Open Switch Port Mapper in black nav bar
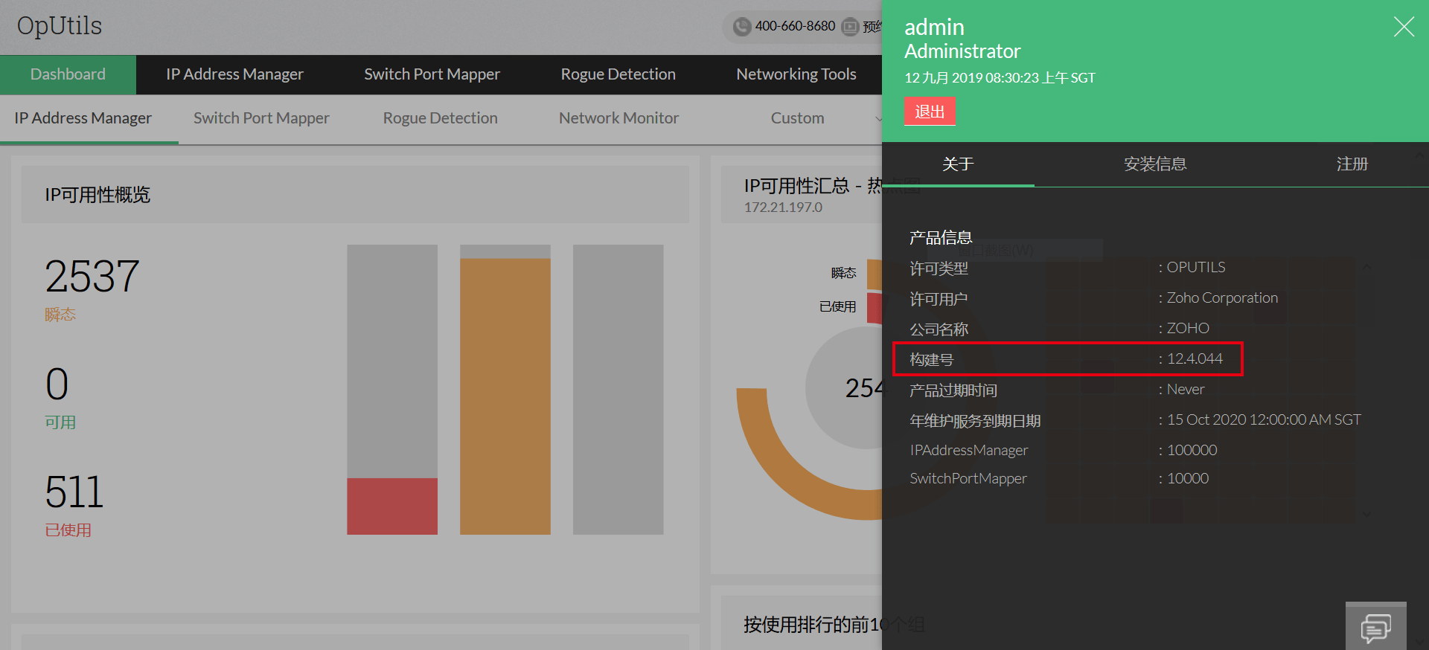The height and width of the screenshot is (650, 1429). (432, 74)
